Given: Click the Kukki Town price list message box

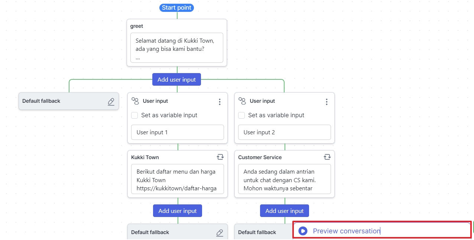Looking at the screenshot, I should pos(177,180).
